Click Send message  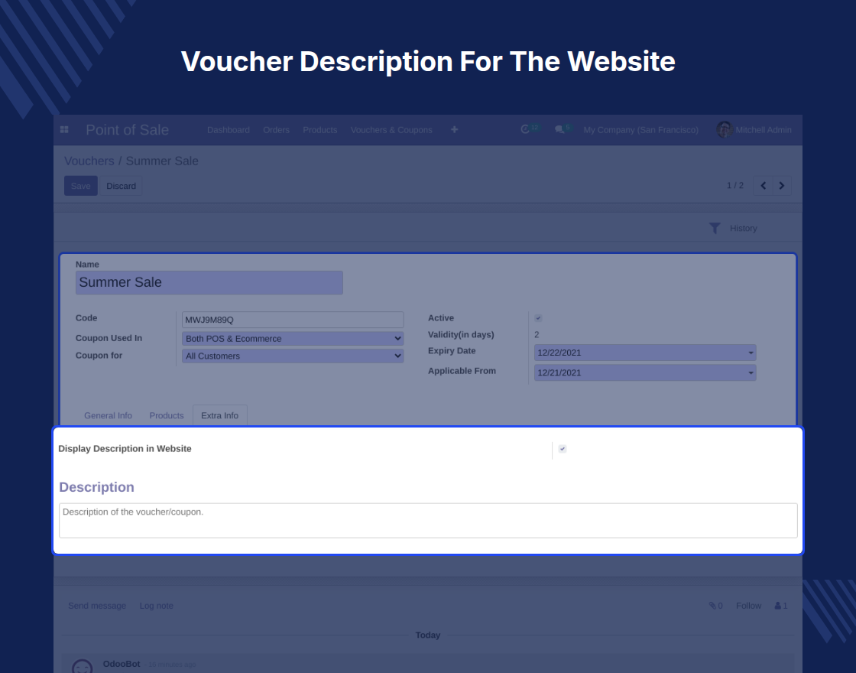click(x=97, y=606)
